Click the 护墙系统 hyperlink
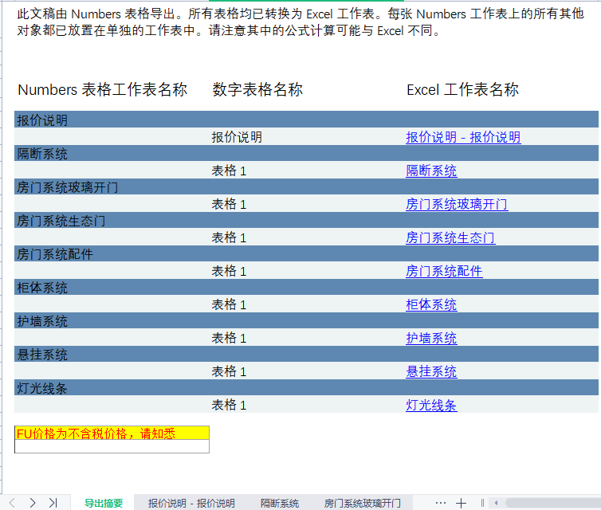601x510 pixels. coord(431,338)
